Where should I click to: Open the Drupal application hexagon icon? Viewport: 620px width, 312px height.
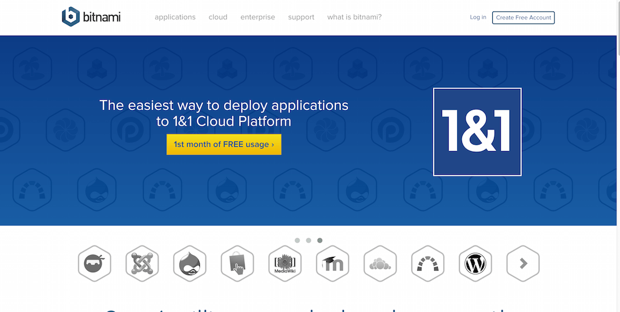pos(190,264)
